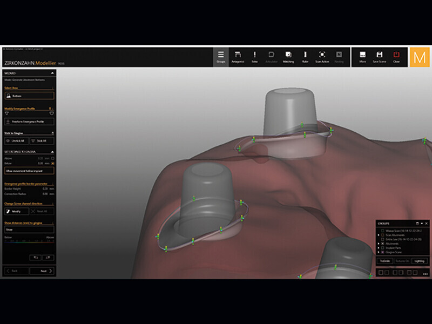Toggle the Abutments group checkbox

point(383,244)
